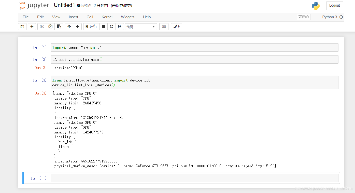Click the '/device:GPU:0' output text
The width and height of the screenshot is (355, 193).
coord(67,68)
